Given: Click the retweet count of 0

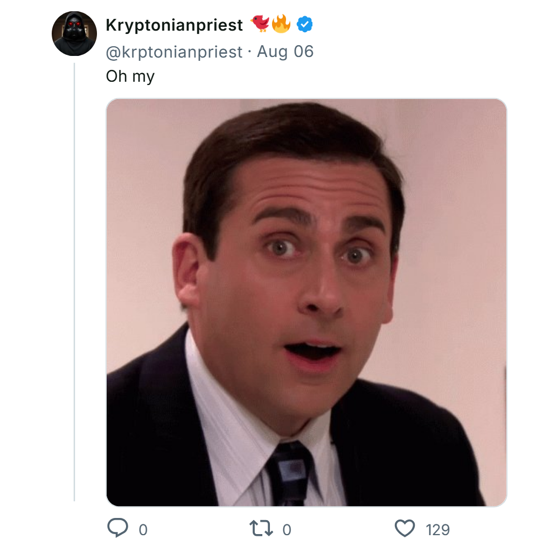Looking at the screenshot, I should point(287,530).
